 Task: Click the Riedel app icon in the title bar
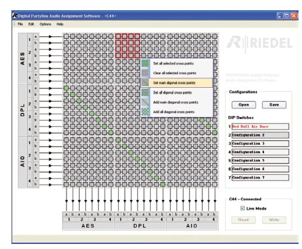(x=15, y=16)
